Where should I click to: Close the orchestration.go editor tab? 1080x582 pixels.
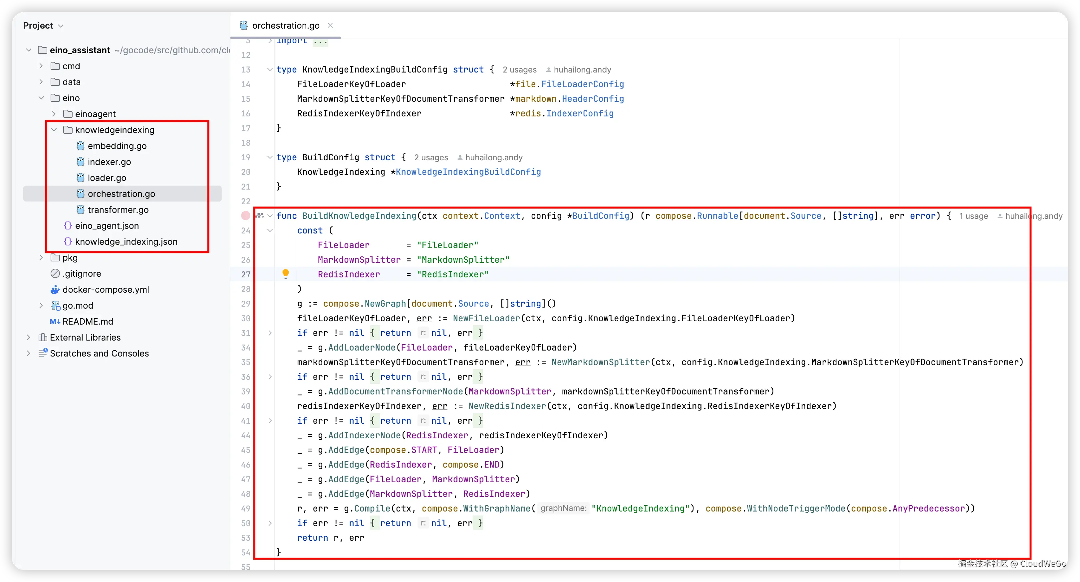330,26
